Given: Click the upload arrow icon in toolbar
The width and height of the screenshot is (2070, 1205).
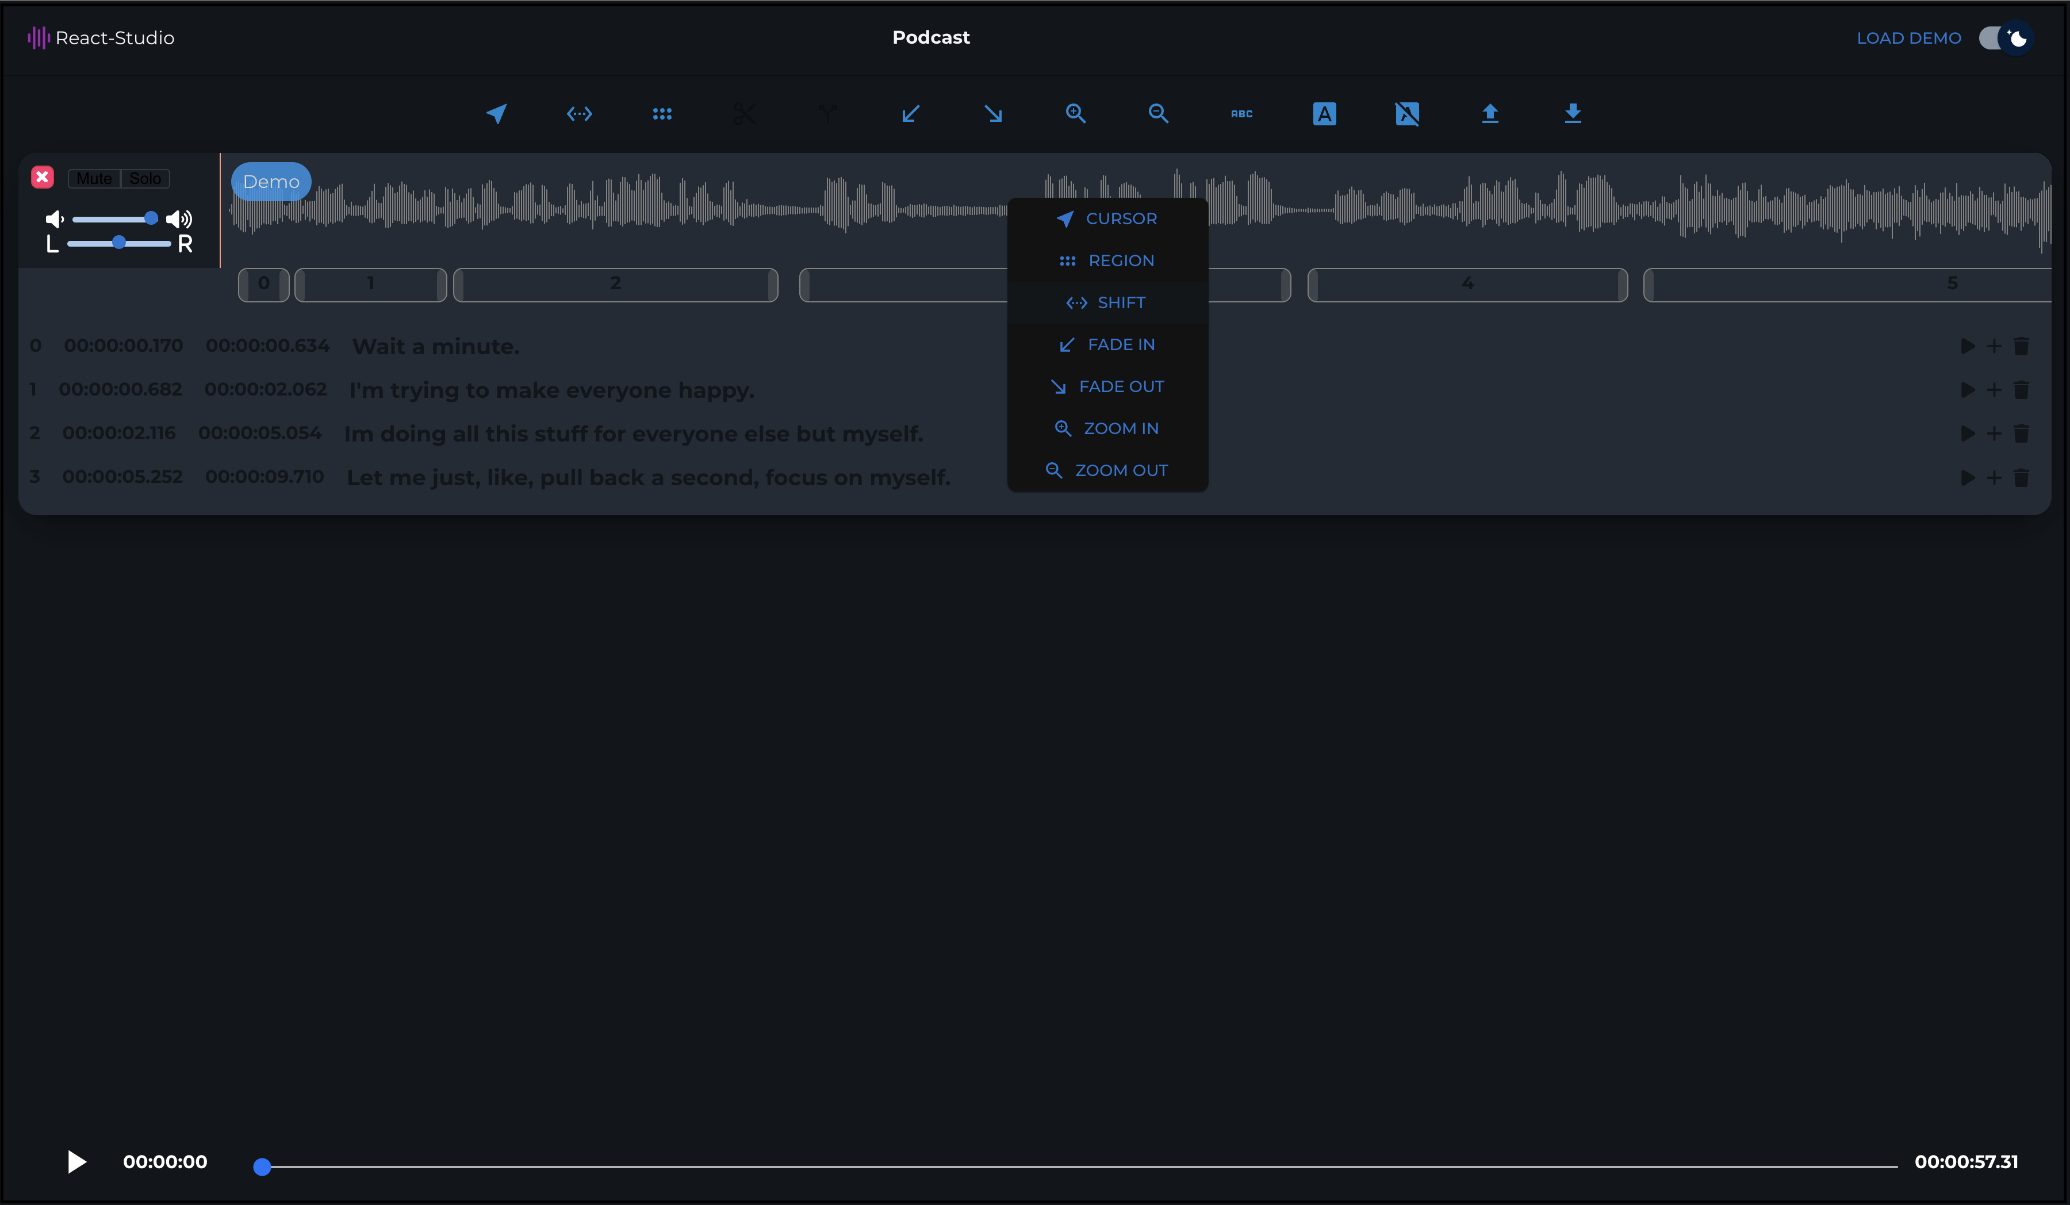Looking at the screenshot, I should click(1489, 113).
